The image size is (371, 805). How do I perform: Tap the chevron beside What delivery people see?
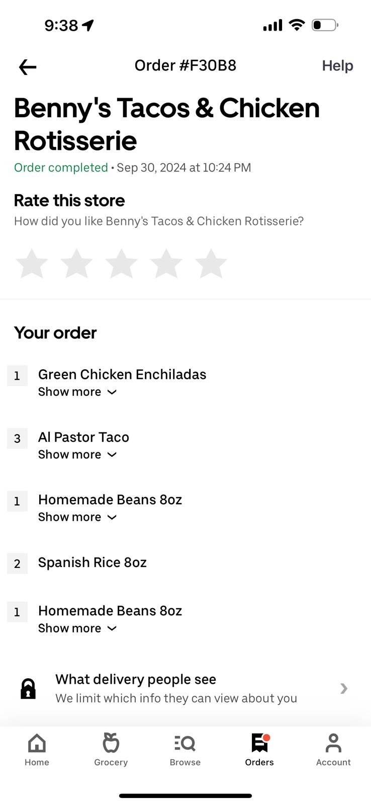pyautogui.click(x=344, y=688)
